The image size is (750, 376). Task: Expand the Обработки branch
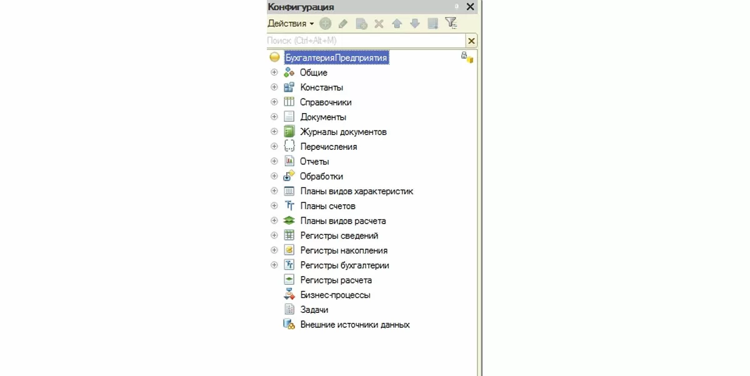274,176
